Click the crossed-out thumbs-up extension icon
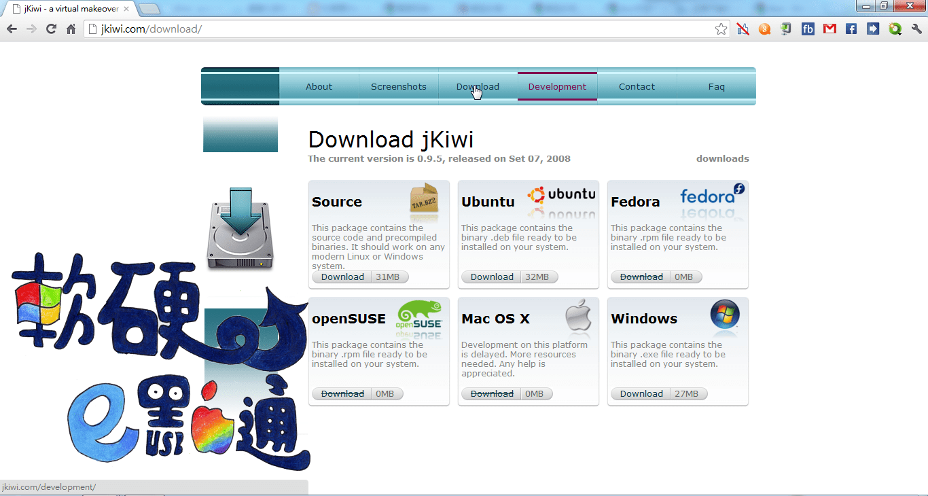The width and height of the screenshot is (928, 496). click(743, 29)
